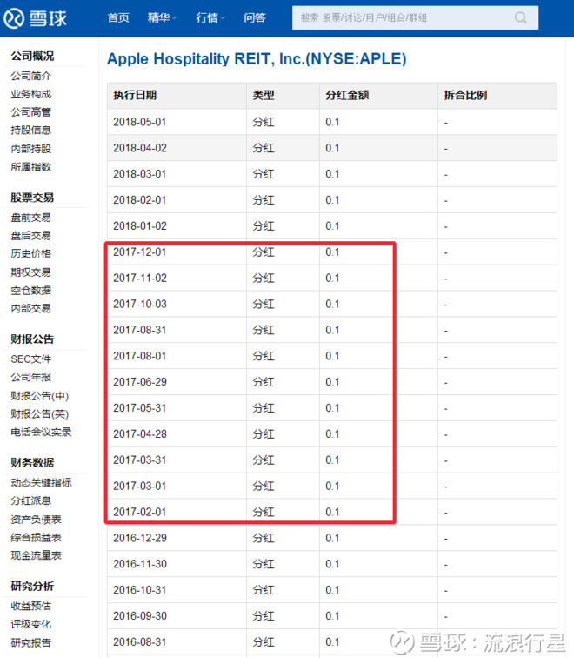
Task: Open 财报公告(中) sidebar link
Action: coord(40,395)
